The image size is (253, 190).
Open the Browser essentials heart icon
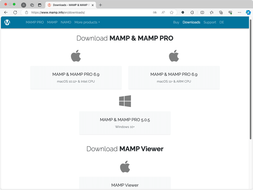(230, 12)
